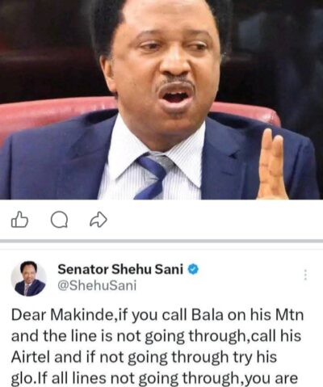Tap the man's face in the photo
323x387 pixels.
164,67
